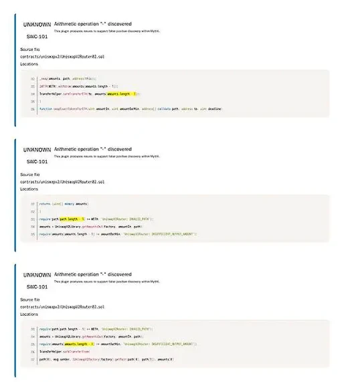Click the 'function swapExactTokensForETH' code line

[x=130, y=109]
